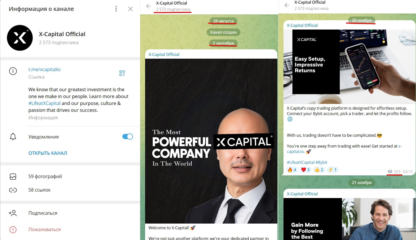
Task: Click the info circle icon beside the link
Action: coord(13,71)
